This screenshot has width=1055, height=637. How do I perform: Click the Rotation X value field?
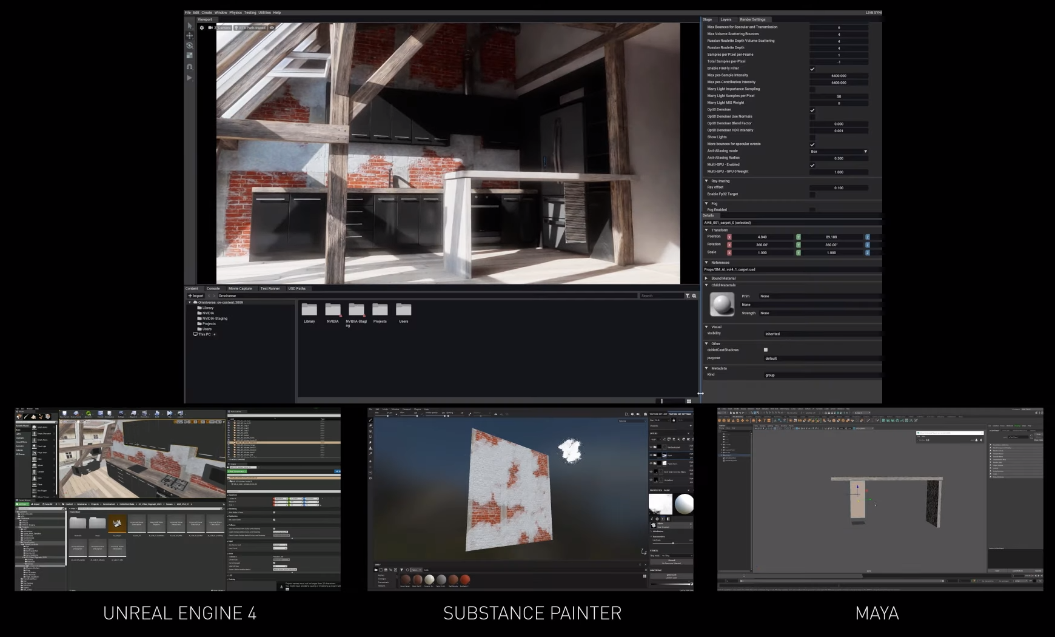click(762, 245)
